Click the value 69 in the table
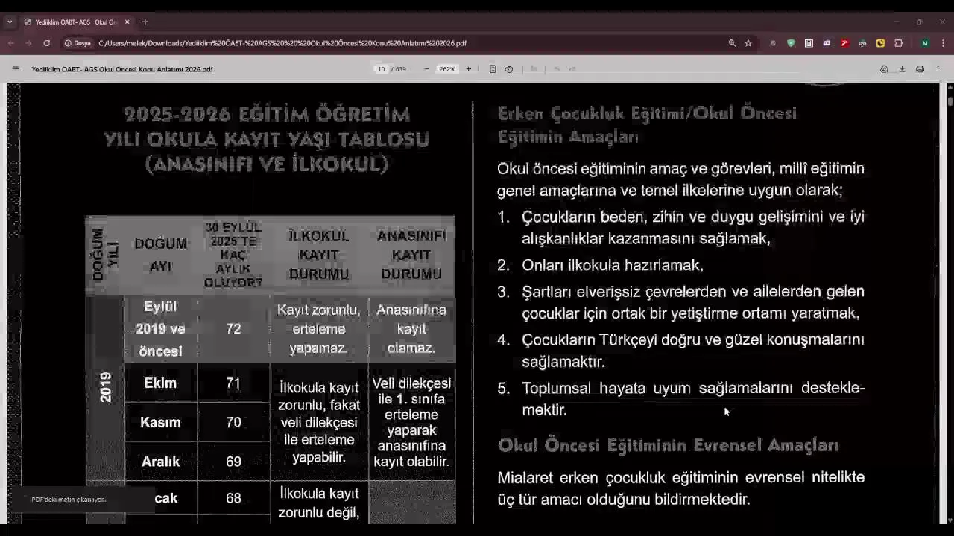The width and height of the screenshot is (954, 536). [233, 462]
